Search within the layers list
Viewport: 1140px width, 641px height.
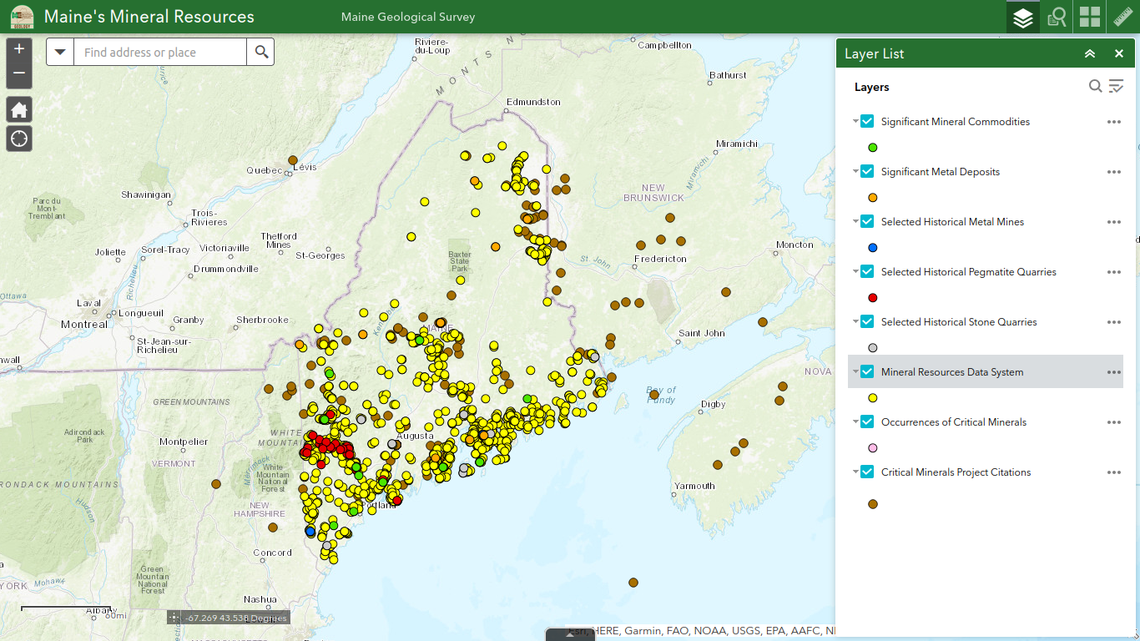pos(1096,86)
